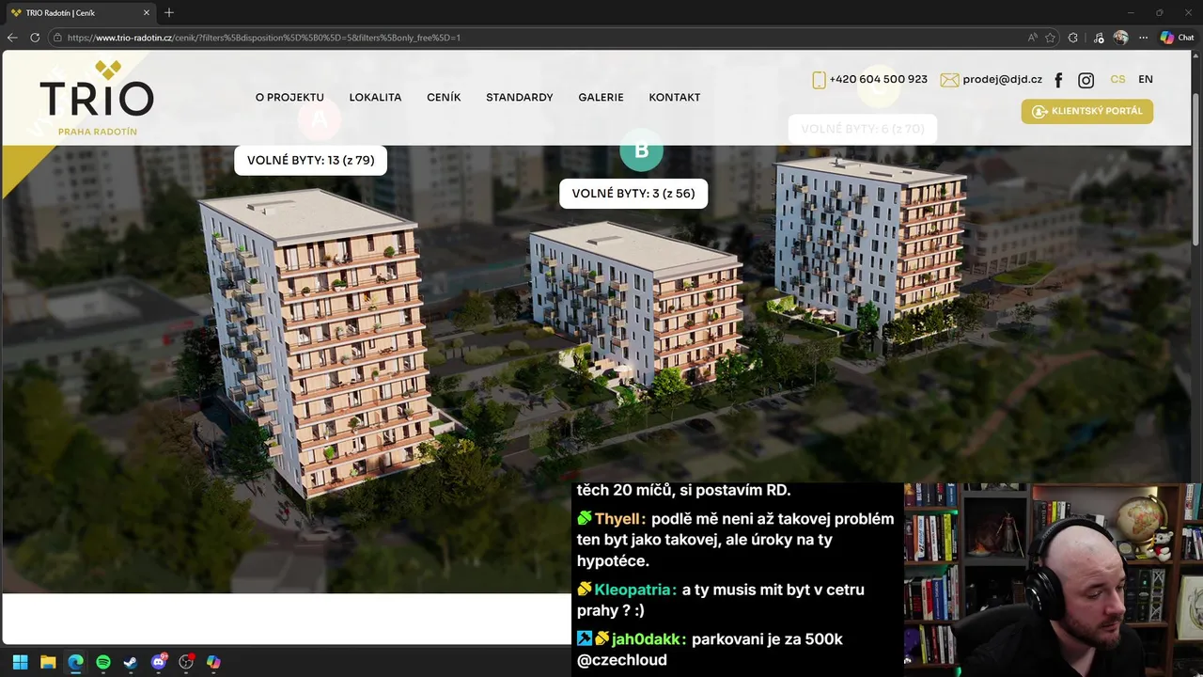Image resolution: width=1203 pixels, height=677 pixels.
Task: Click 'VOLNÉ BYTY: 13 (z 79)' label
Action: click(x=311, y=160)
